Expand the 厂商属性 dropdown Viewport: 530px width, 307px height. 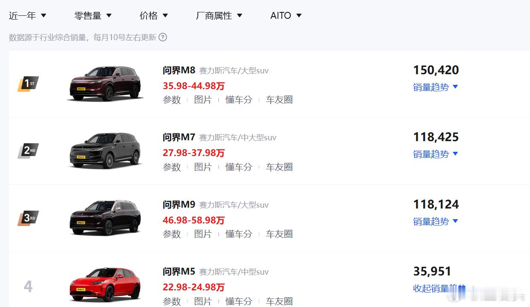tap(219, 16)
